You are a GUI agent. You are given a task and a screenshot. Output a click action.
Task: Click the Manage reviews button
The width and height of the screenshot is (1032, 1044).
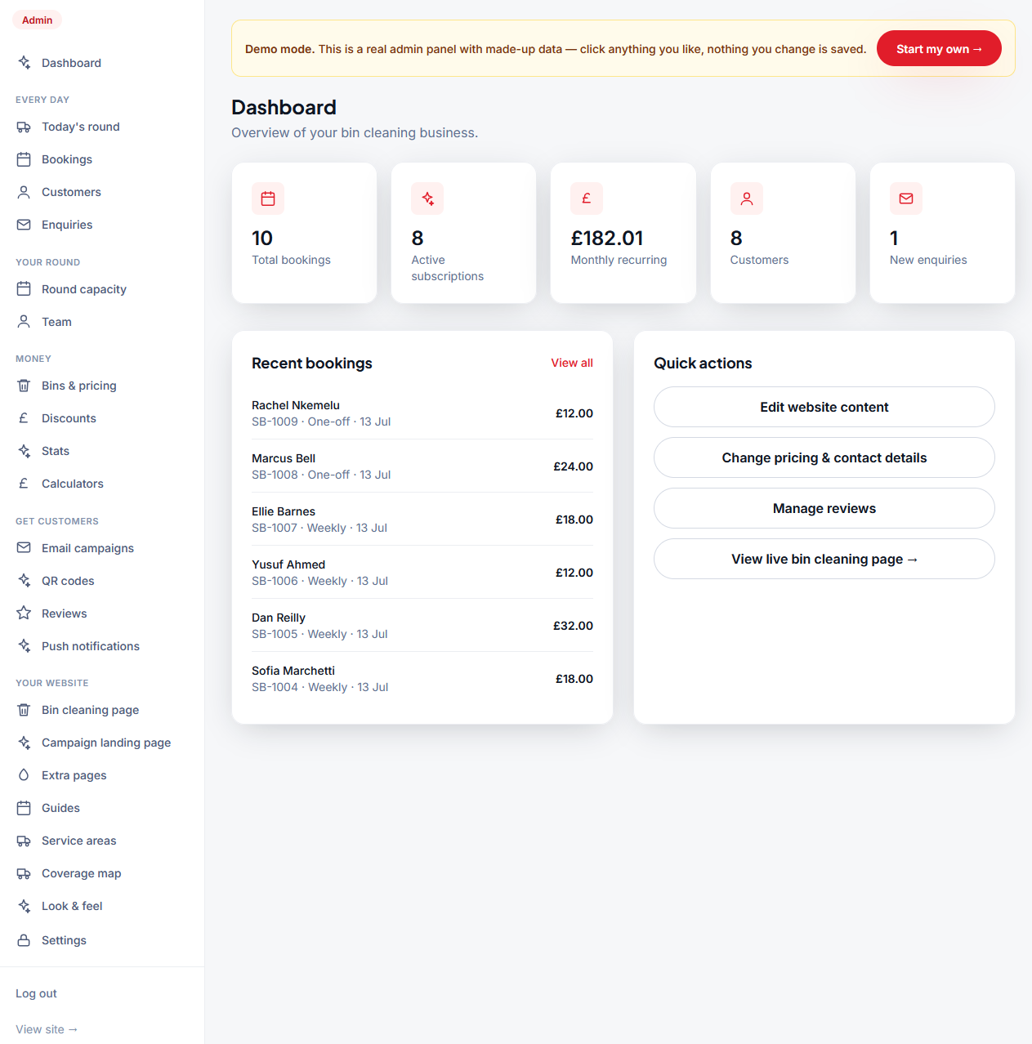824,508
